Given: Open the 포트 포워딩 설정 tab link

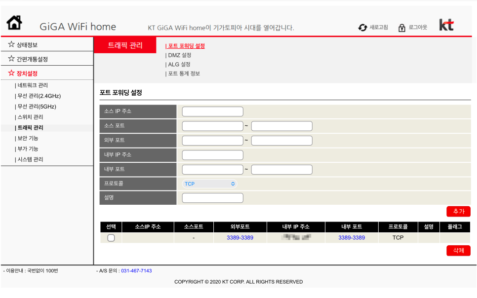Looking at the screenshot, I should (x=186, y=46).
